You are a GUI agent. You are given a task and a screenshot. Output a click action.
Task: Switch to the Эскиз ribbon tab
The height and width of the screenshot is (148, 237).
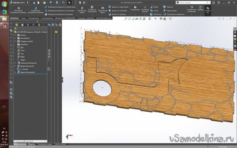tap(23, 17)
